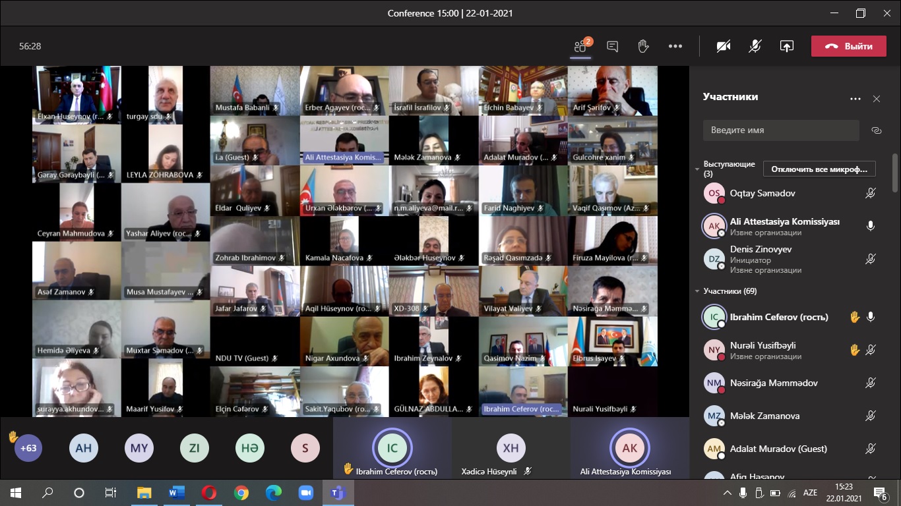Raise hand using the toolbar icon
The width and height of the screenshot is (901, 506).
click(643, 46)
